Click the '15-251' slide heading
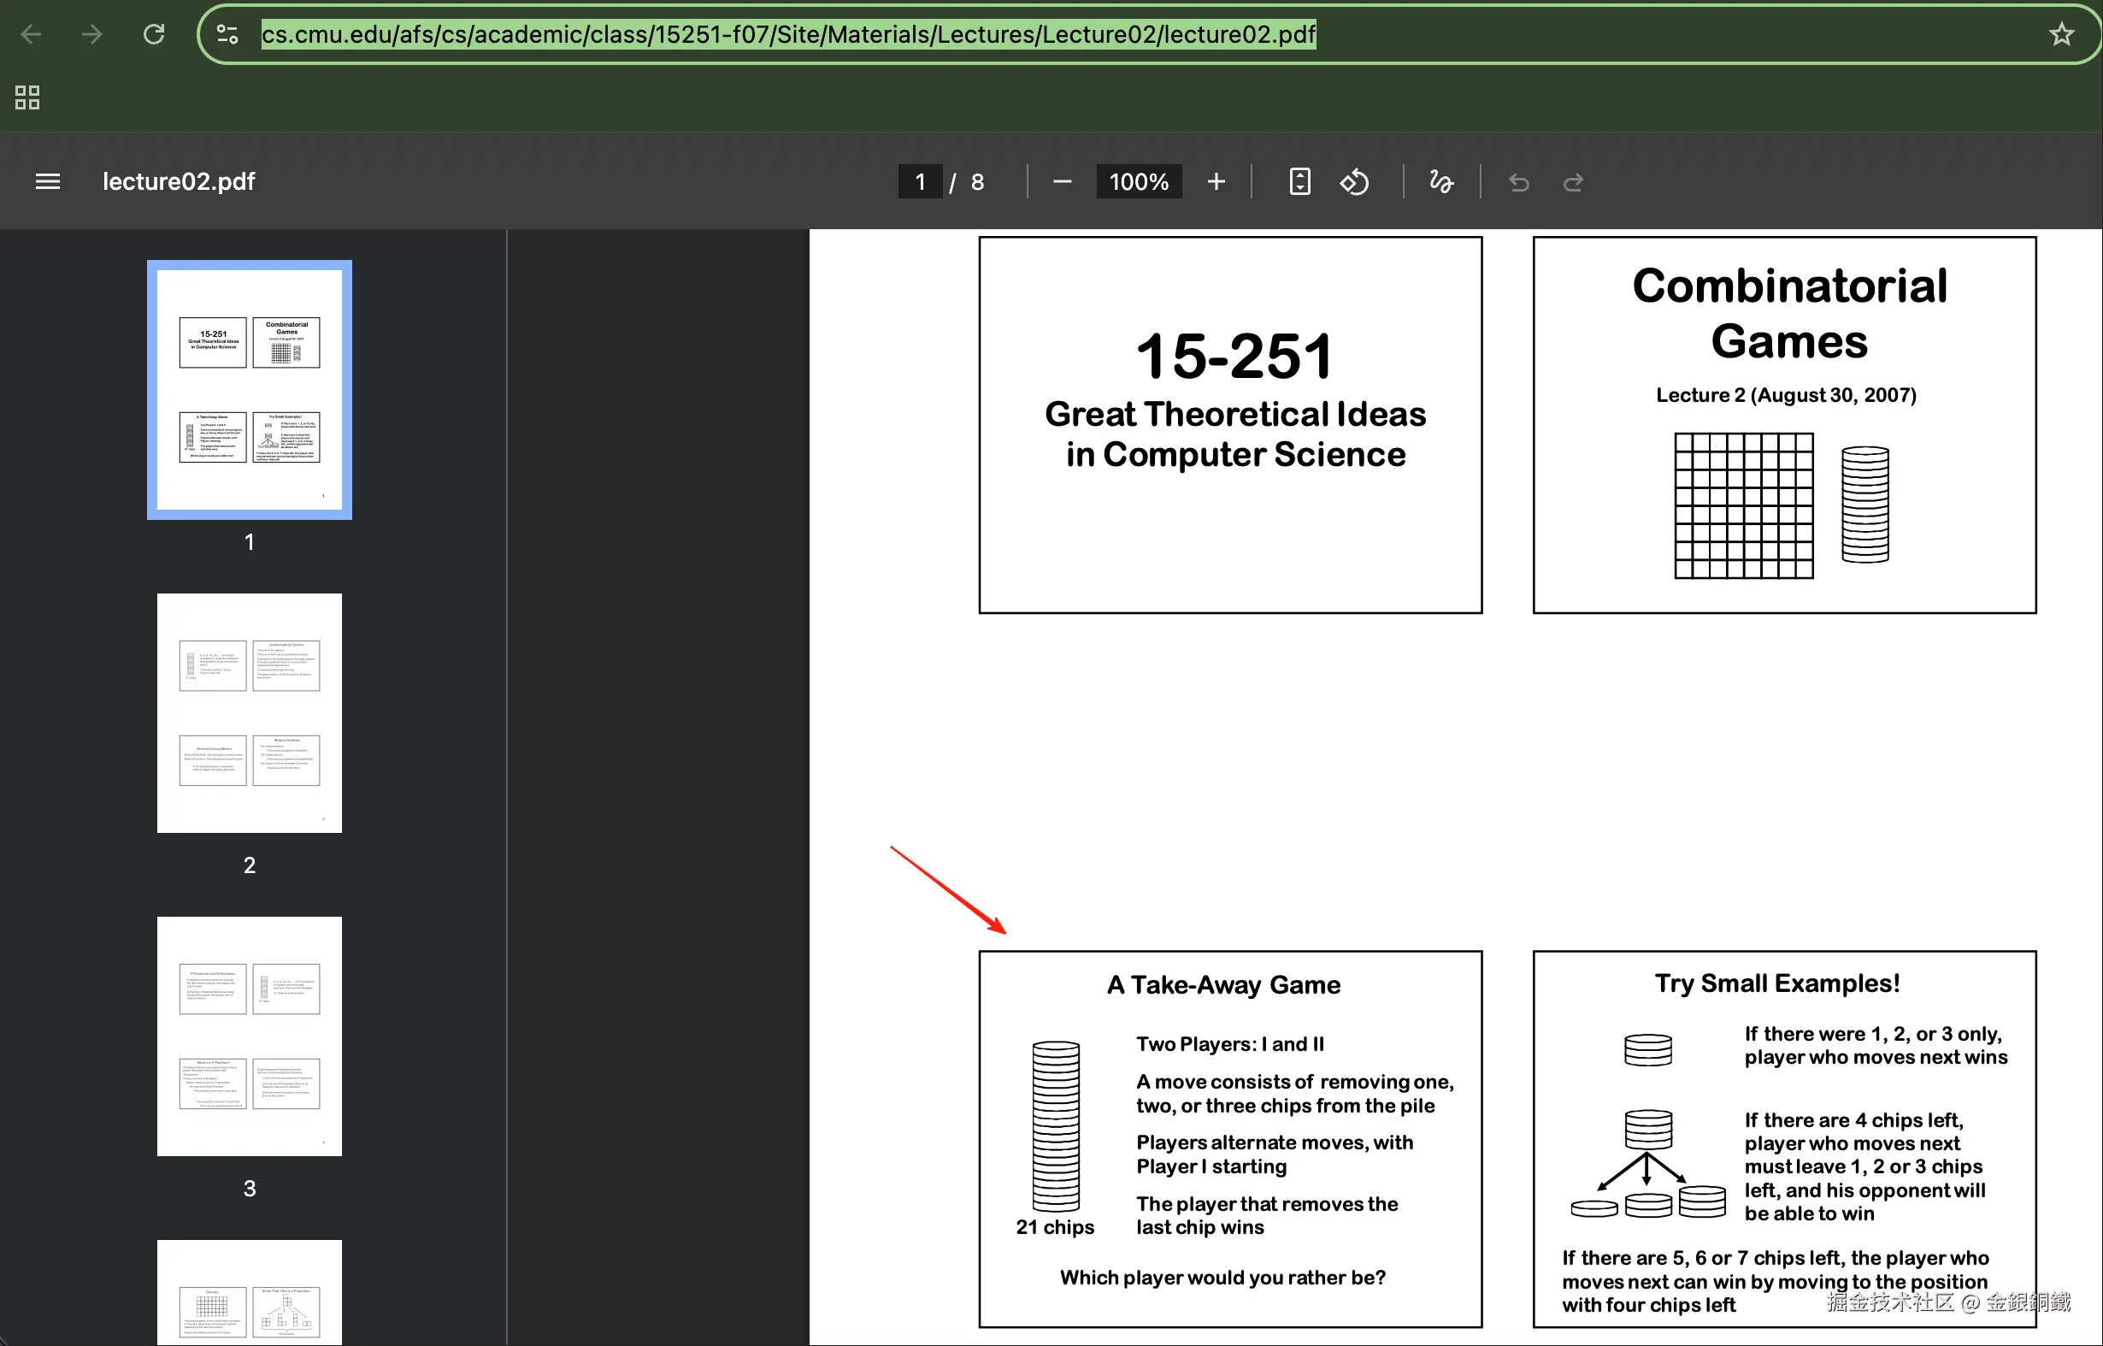 (x=1234, y=357)
